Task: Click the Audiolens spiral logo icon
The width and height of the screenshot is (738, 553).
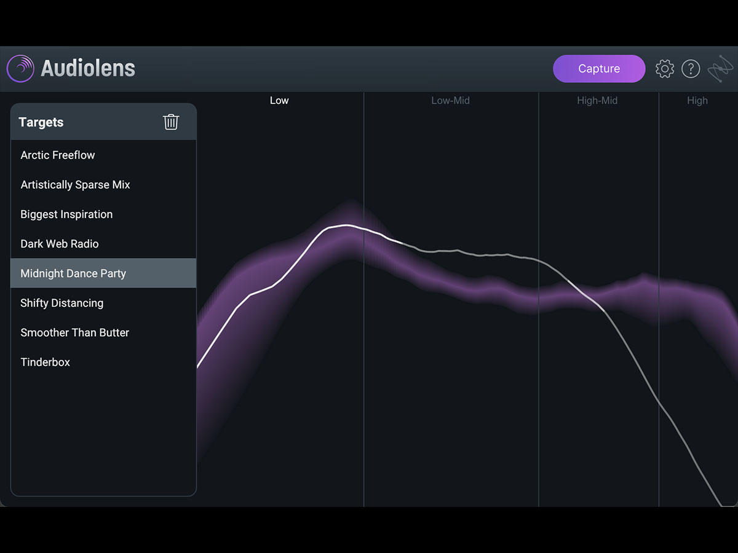Action: 20,68
